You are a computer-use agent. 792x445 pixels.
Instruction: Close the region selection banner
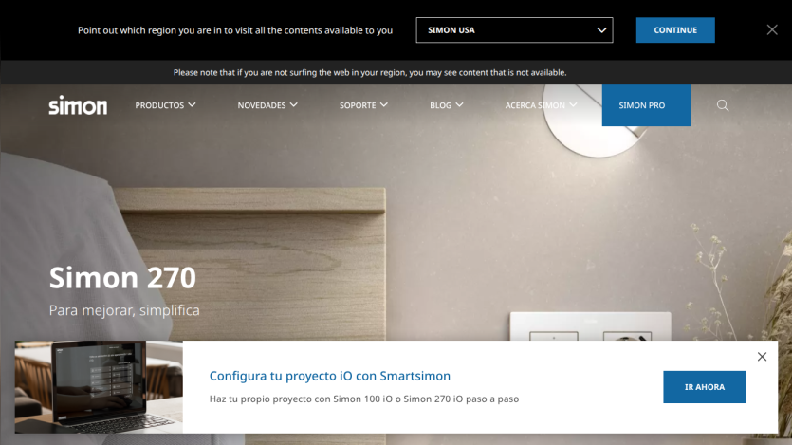click(x=772, y=29)
